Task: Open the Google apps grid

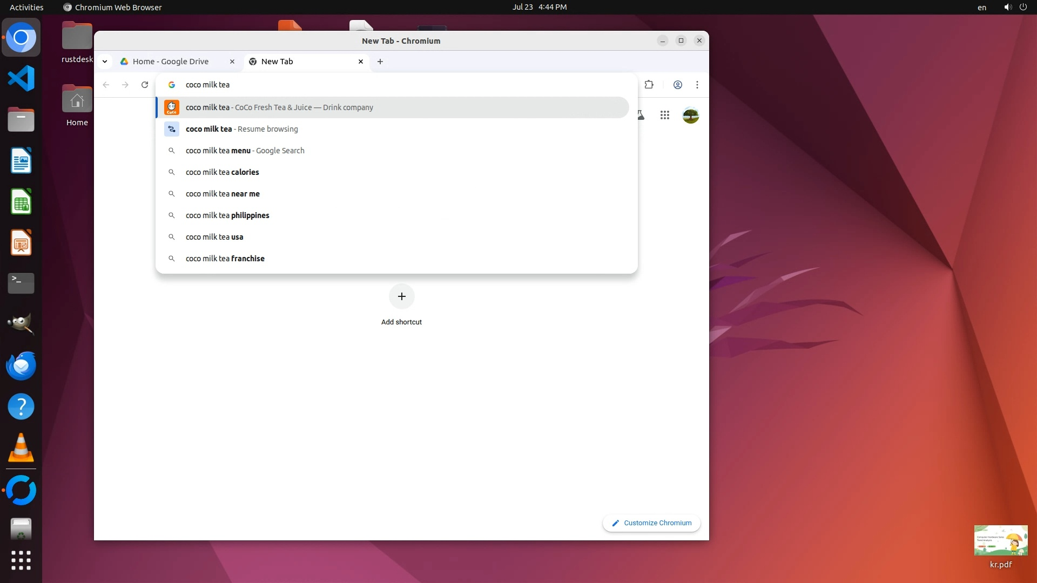Action: point(664,115)
